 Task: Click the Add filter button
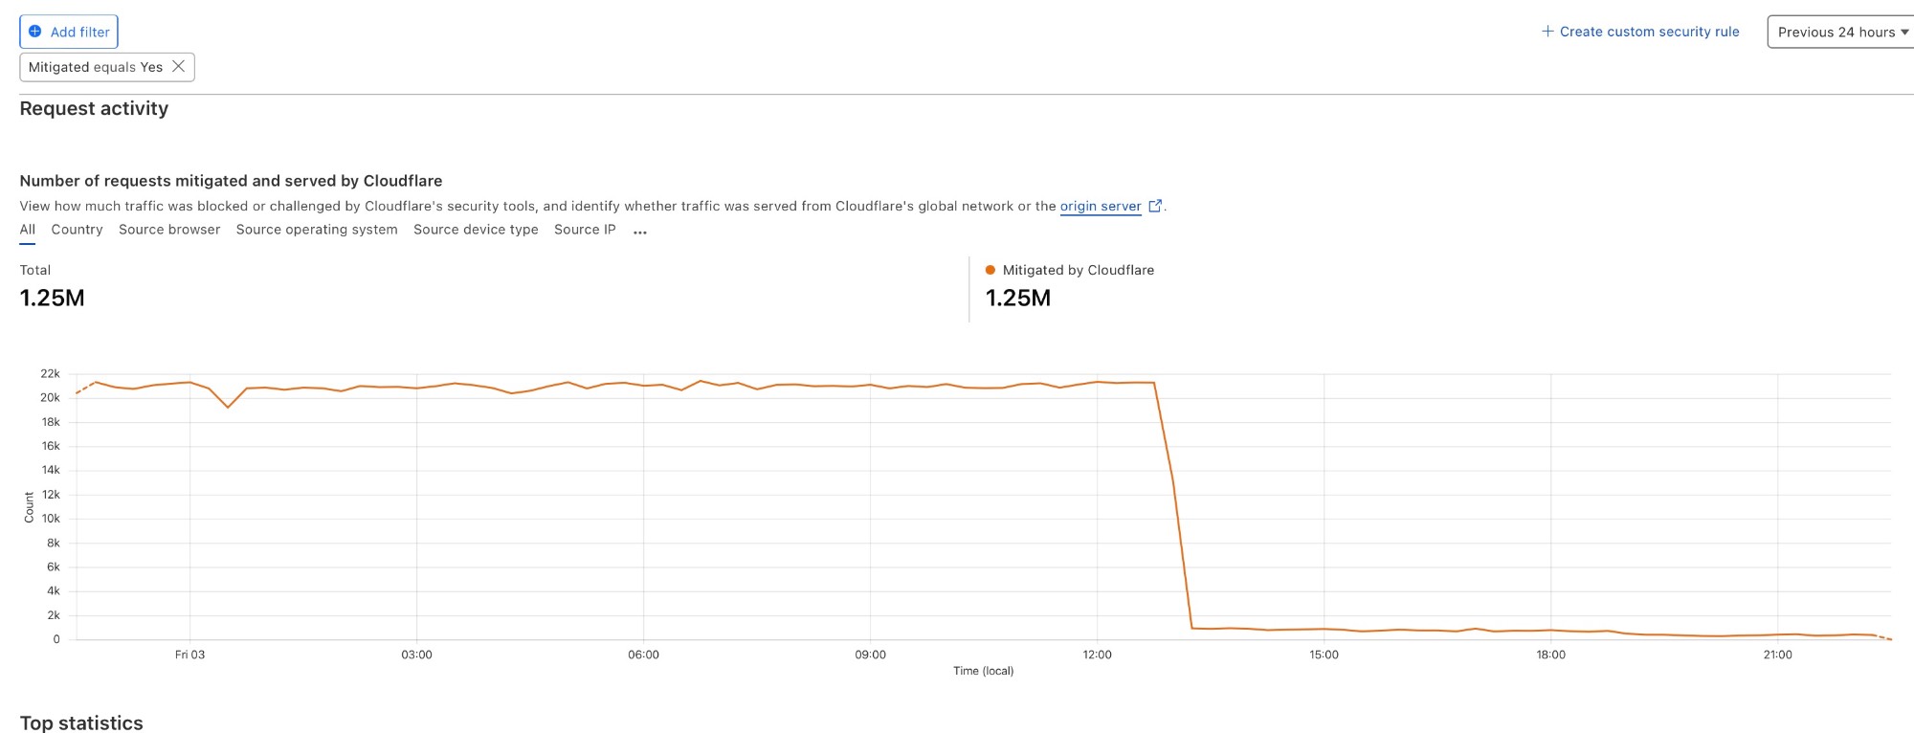pyautogui.click(x=69, y=32)
